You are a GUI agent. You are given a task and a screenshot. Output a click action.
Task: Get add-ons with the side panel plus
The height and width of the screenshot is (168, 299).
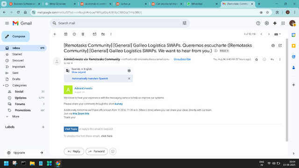294,85
